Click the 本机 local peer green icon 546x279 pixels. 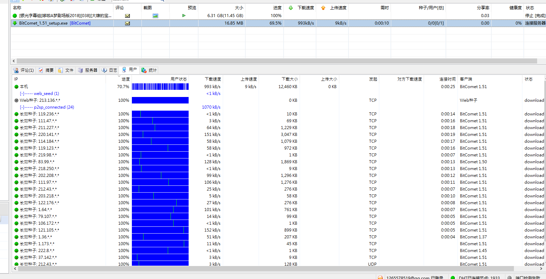16,87
